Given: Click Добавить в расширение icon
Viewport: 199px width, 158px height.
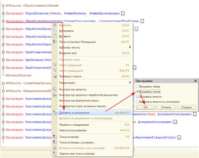Looking at the screenshot, I should click(x=55, y=113).
